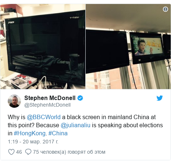Open Stephen McDonell's profile avatar

point(14,101)
